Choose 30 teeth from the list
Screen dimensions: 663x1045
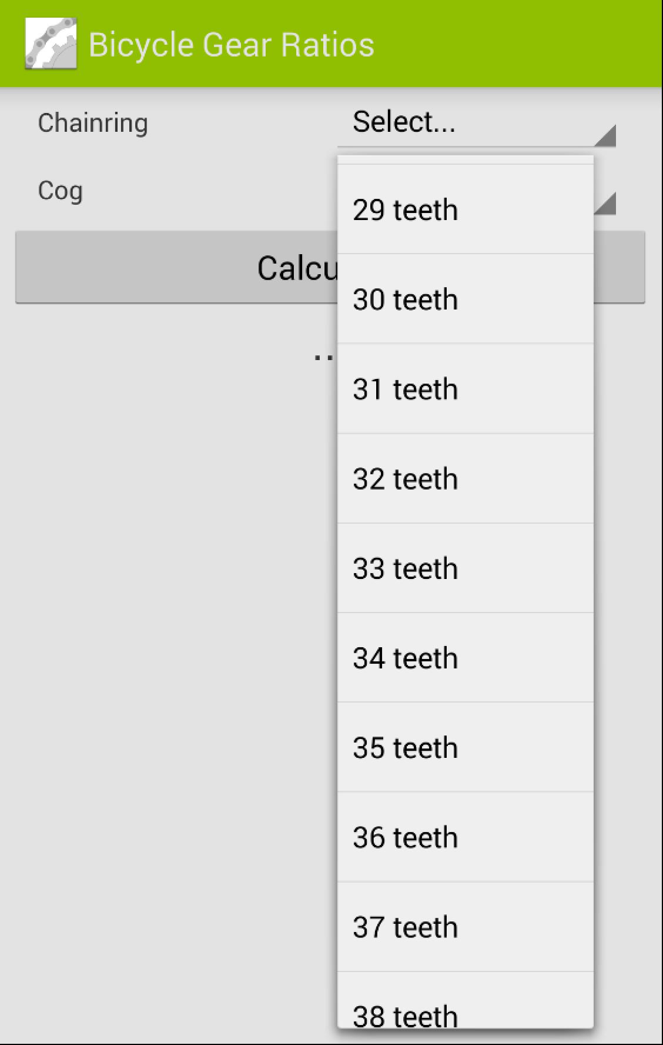pyautogui.click(x=466, y=299)
